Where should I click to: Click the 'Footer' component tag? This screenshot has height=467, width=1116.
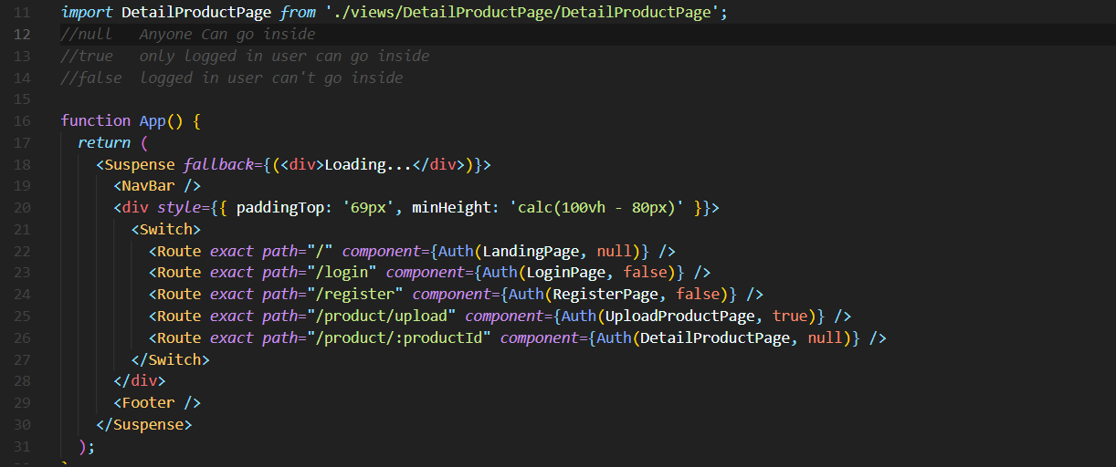click(149, 404)
